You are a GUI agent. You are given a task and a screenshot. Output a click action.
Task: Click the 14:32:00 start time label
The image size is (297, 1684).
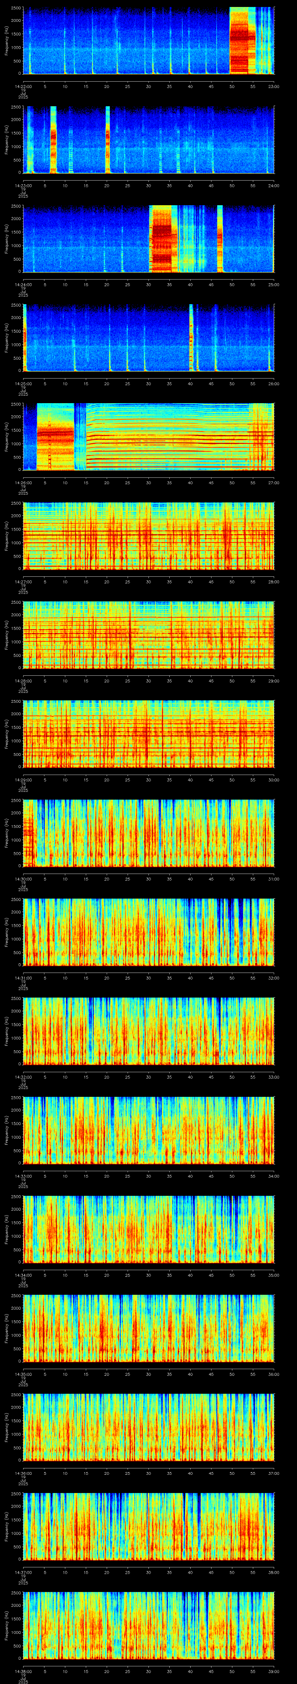23,1077
